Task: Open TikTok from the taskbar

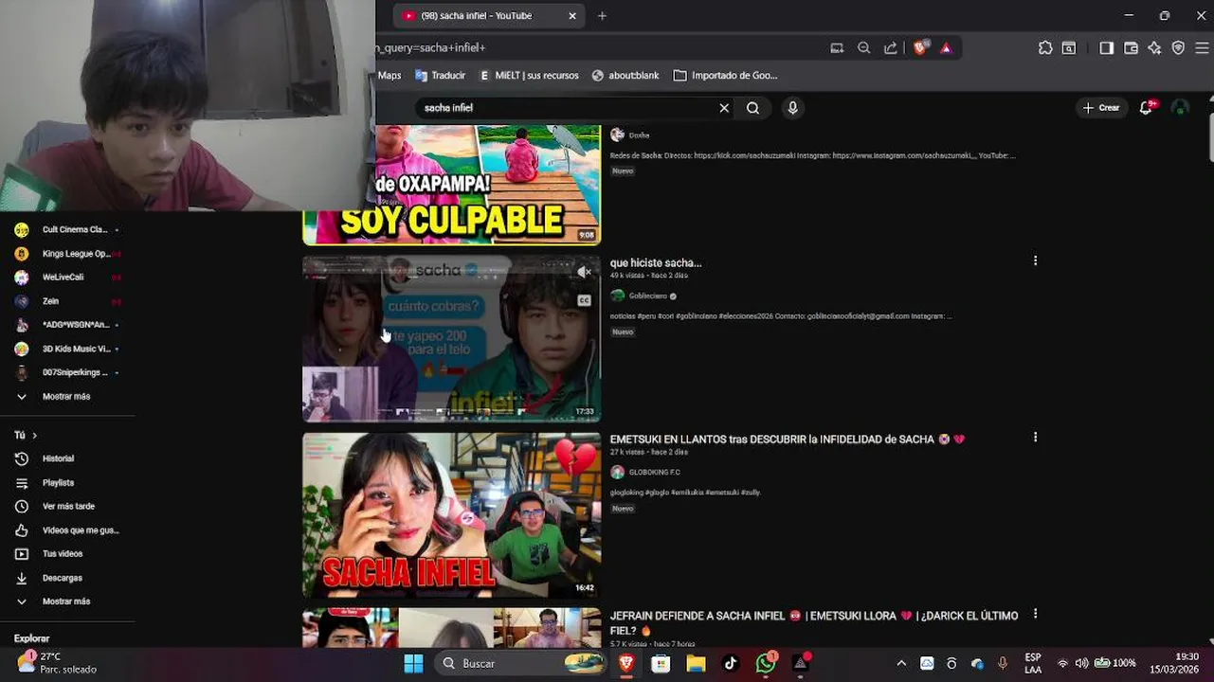Action: pyautogui.click(x=731, y=663)
